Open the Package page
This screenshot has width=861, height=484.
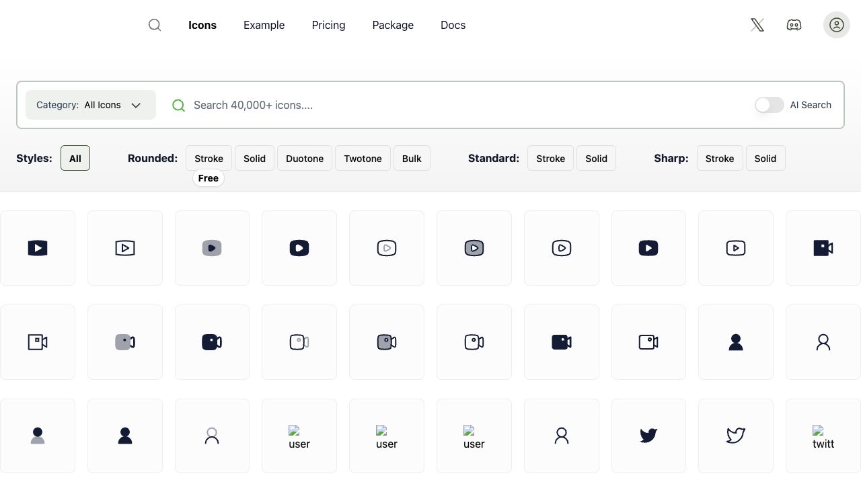click(393, 25)
